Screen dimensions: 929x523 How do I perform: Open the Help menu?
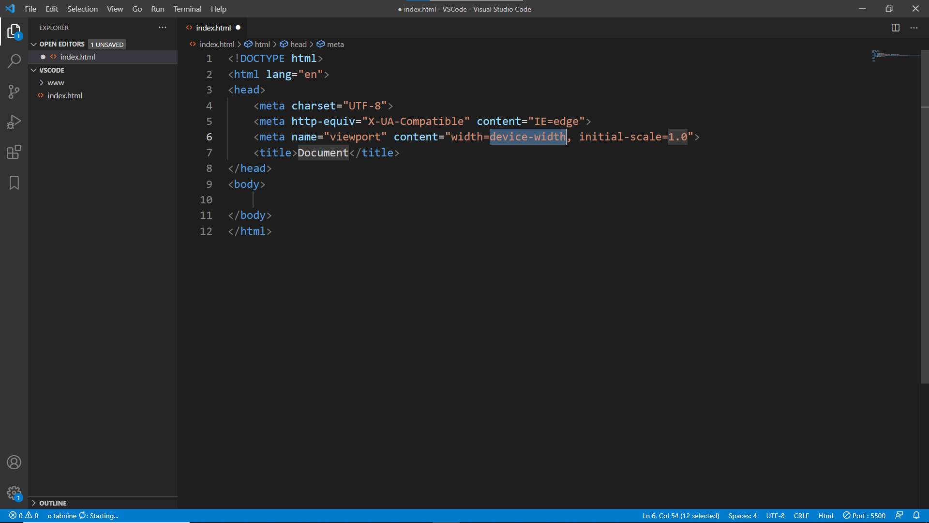click(218, 9)
